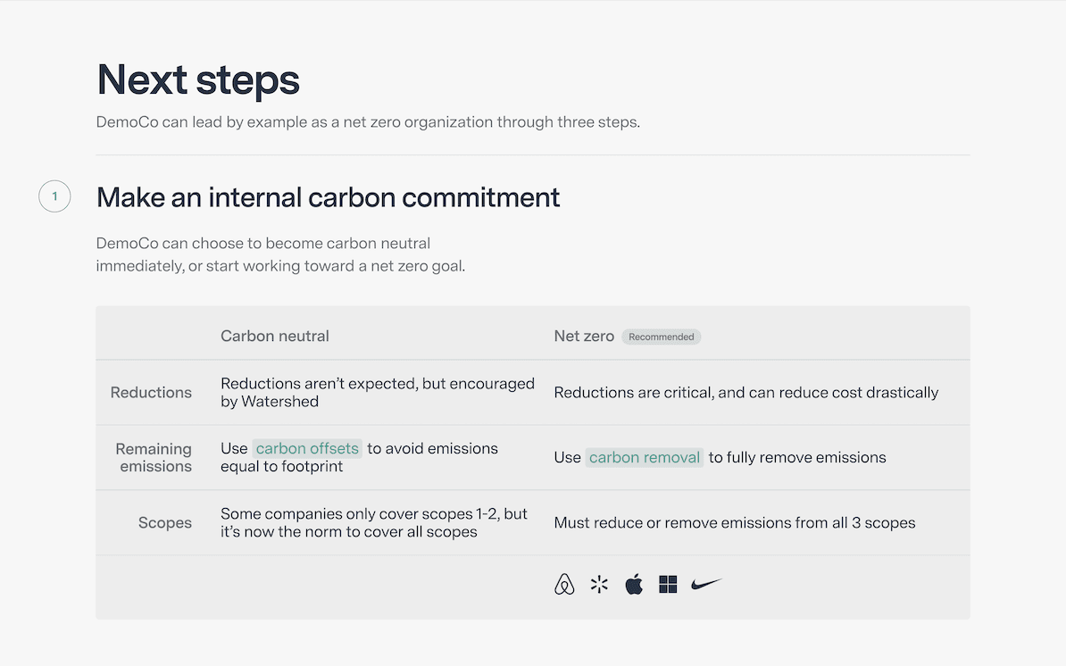Select the Net zero column header
The height and width of the screenshot is (666, 1066).
(584, 337)
